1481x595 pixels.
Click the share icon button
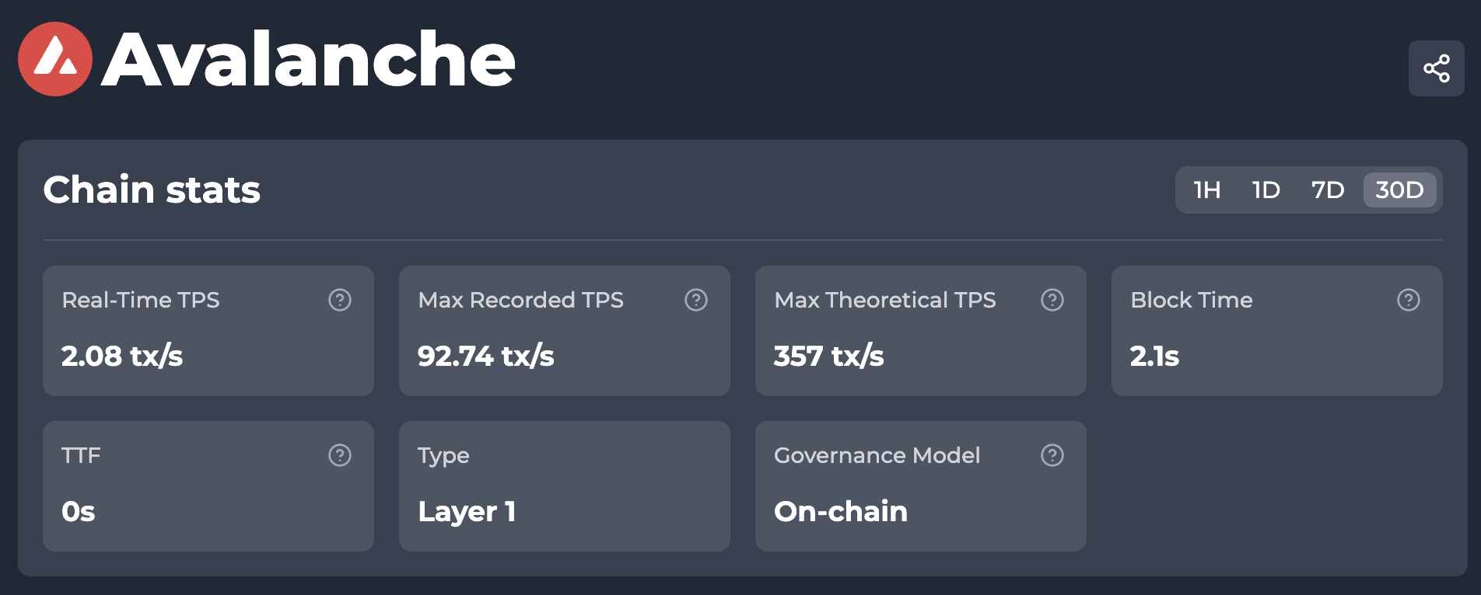click(x=1436, y=68)
